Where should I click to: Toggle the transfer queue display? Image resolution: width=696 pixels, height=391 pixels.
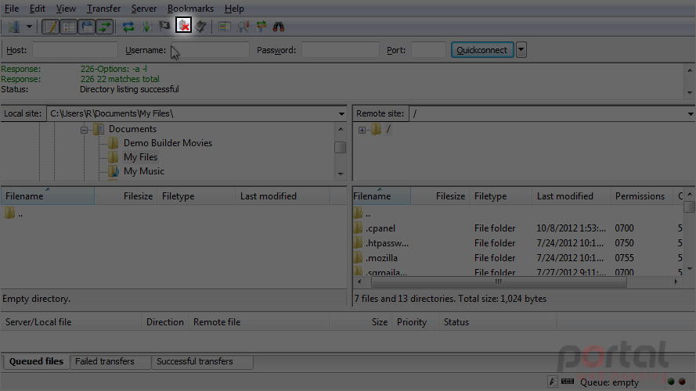[x=105, y=27]
